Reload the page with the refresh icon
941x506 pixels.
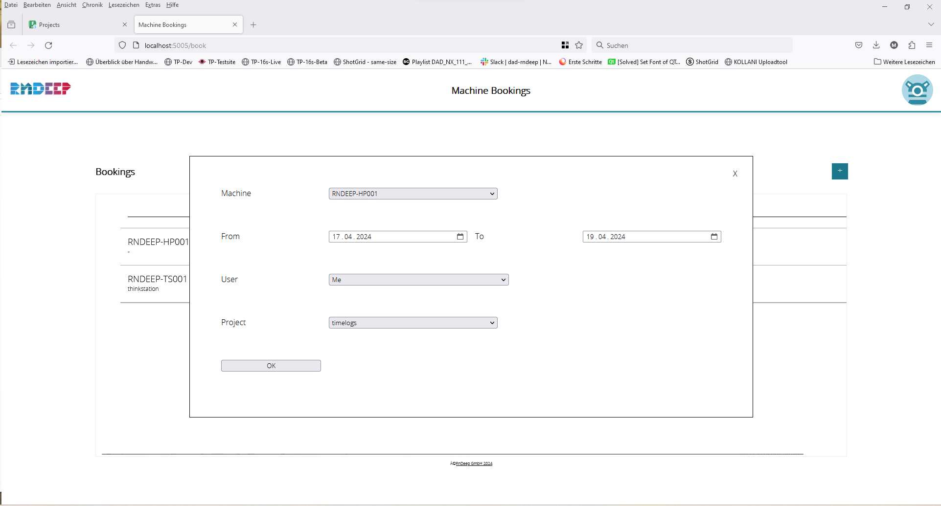(x=48, y=45)
